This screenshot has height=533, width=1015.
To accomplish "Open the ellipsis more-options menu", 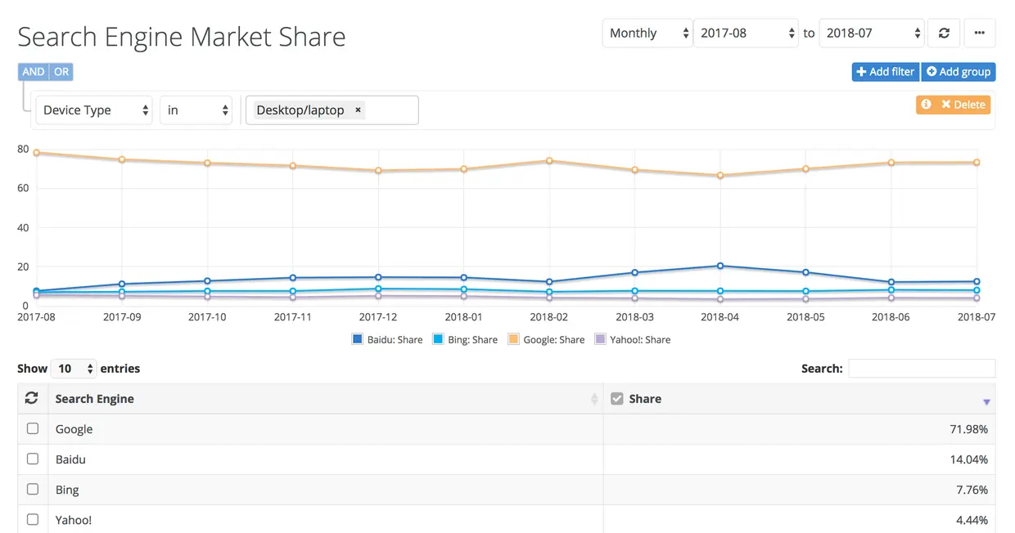I will coord(980,34).
